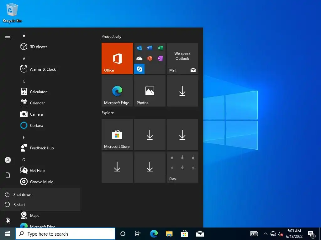Open Skype from the Office folder tile
321x240 pixels.
(x=139, y=69)
